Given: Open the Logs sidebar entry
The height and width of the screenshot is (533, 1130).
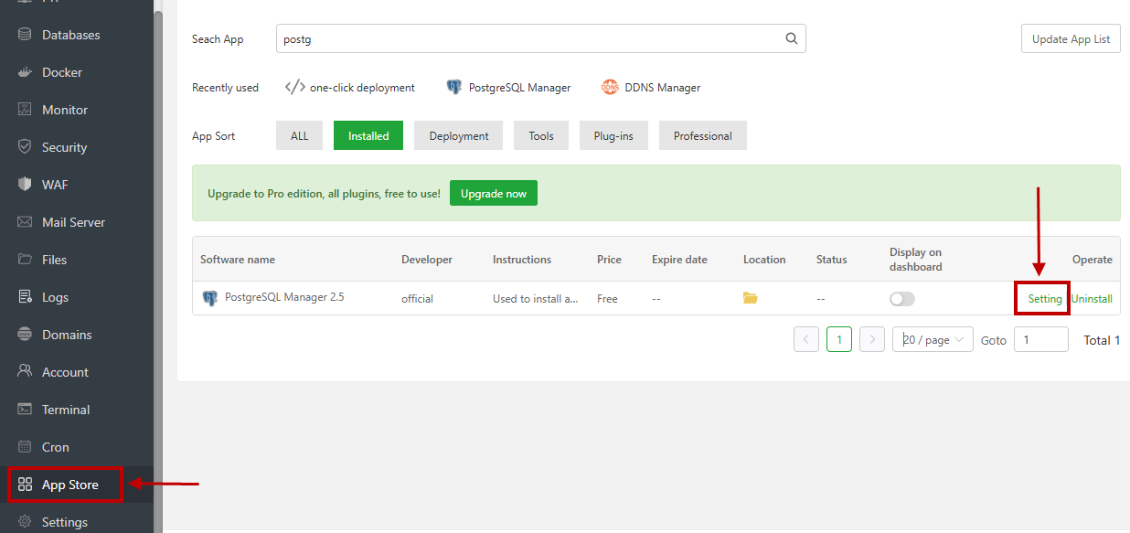Looking at the screenshot, I should [55, 297].
